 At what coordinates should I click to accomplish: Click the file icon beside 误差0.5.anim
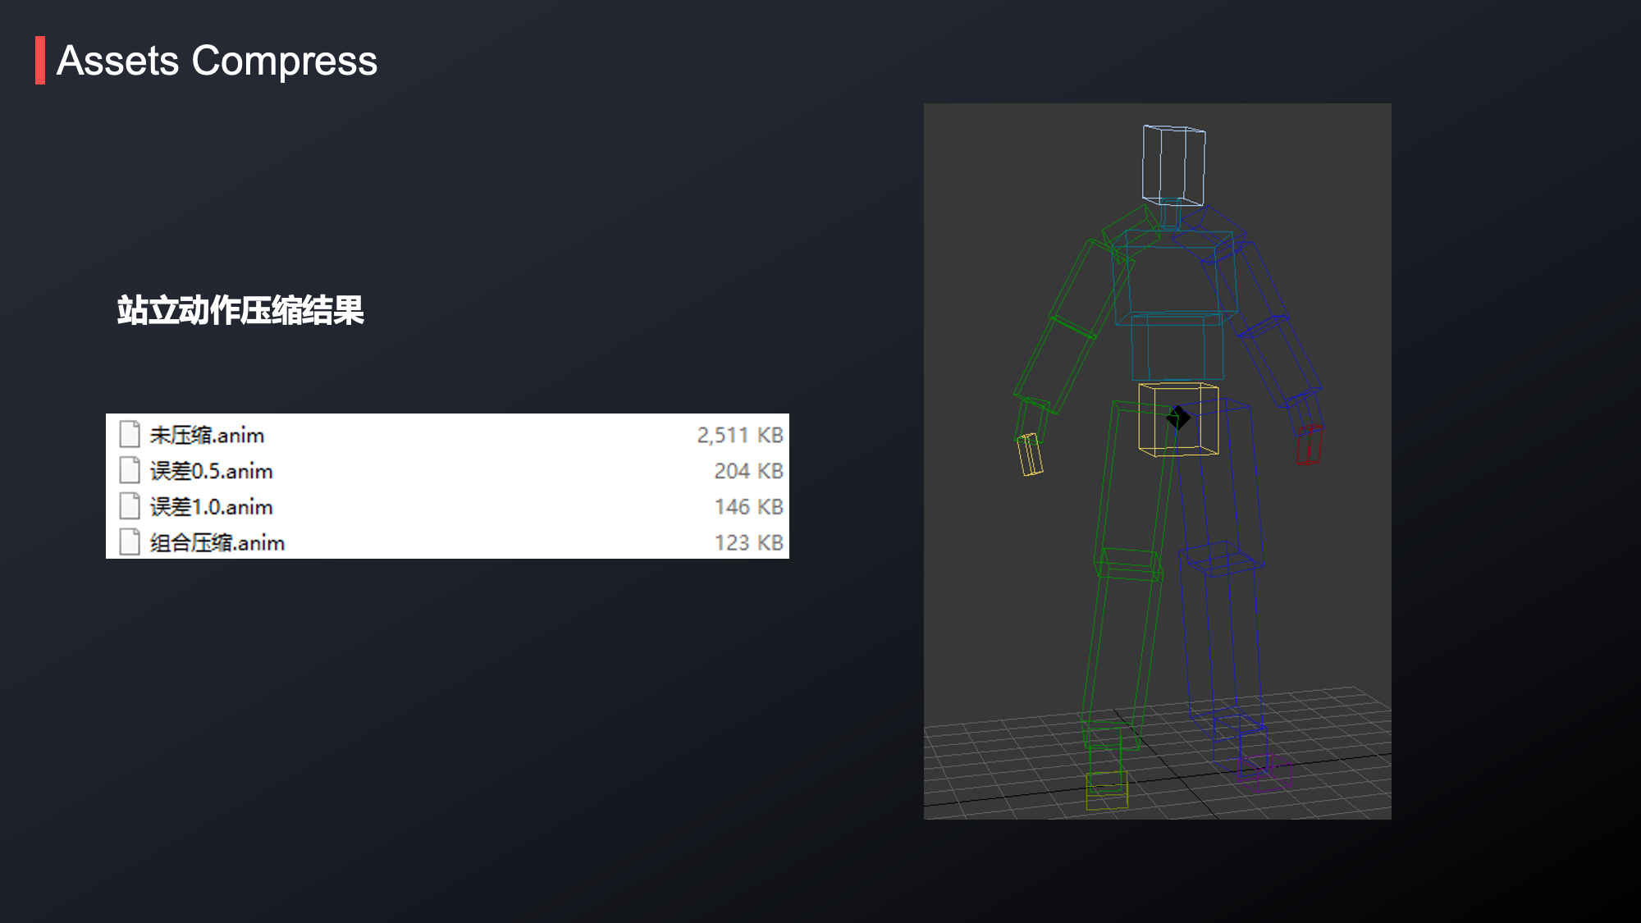[x=130, y=470]
